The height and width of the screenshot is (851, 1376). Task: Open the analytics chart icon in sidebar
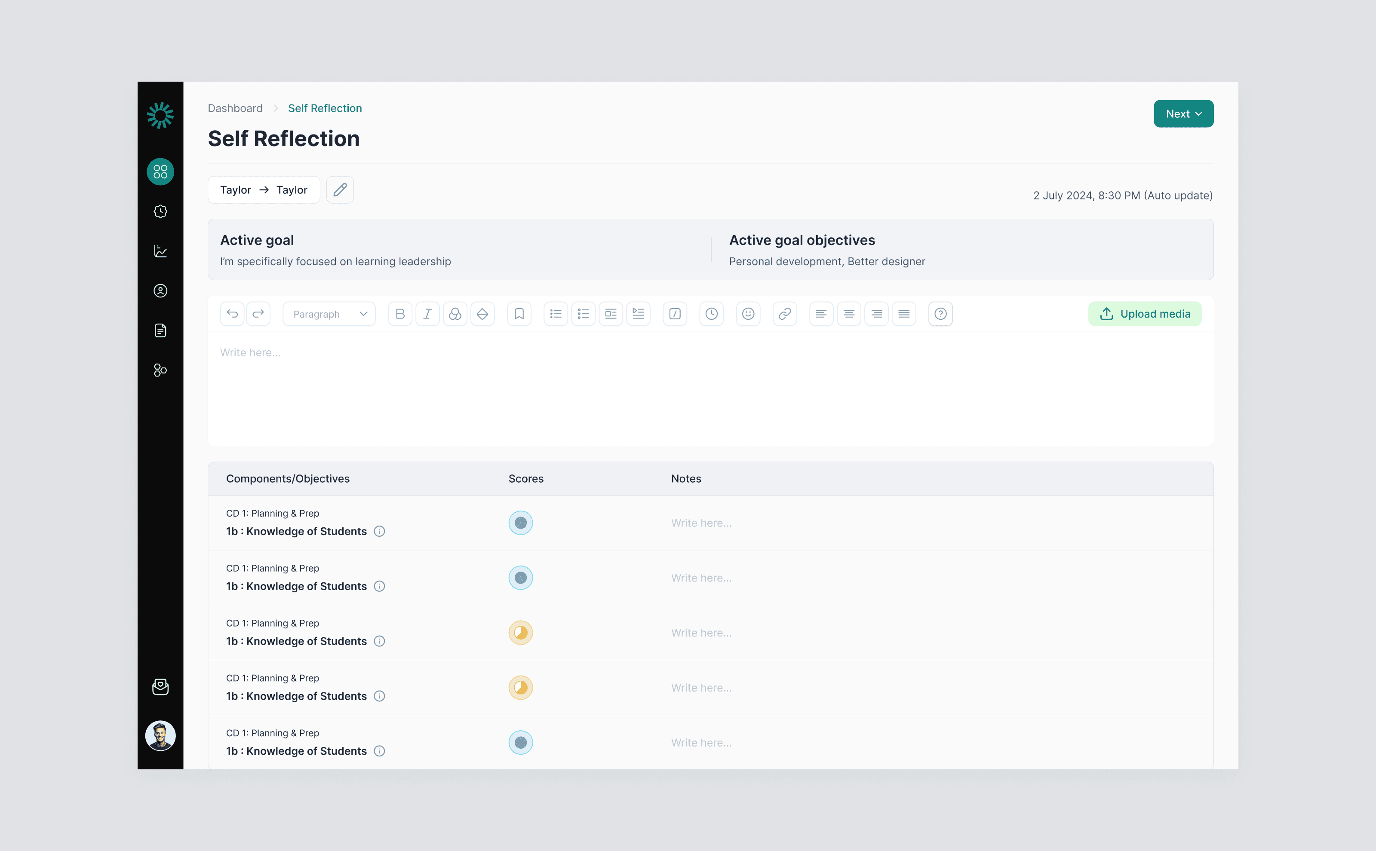[160, 251]
